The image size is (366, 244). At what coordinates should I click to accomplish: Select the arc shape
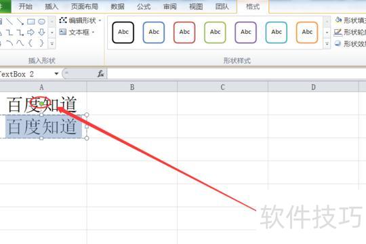coord(9,43)
